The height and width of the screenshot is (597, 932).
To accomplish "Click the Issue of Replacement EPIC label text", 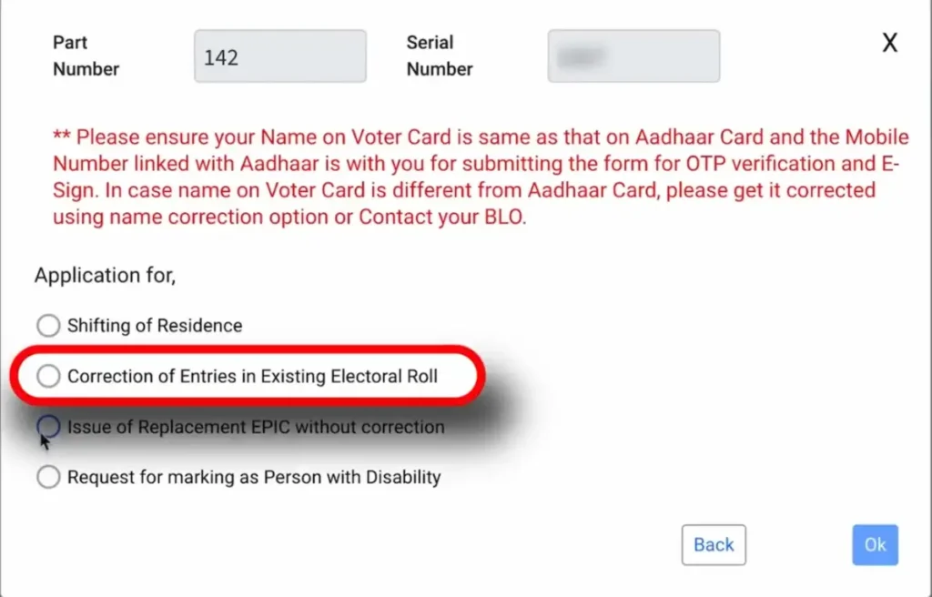I will pyautogui.click(x=256, y=427).
